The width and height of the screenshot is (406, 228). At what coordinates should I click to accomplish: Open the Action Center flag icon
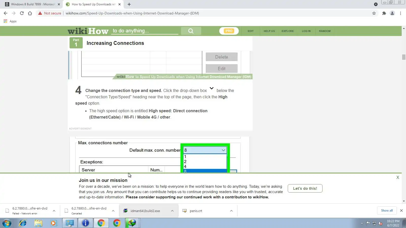368,223
